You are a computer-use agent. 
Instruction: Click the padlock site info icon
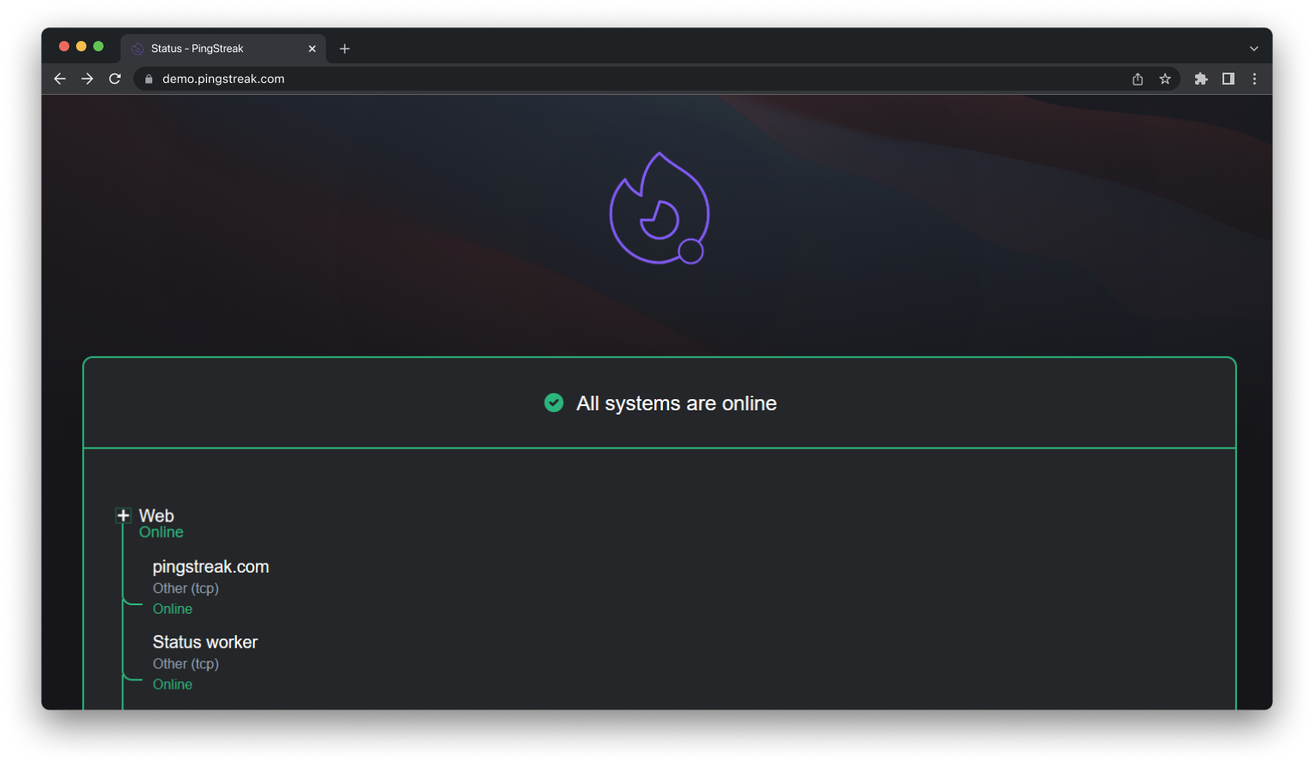(149, 79)
